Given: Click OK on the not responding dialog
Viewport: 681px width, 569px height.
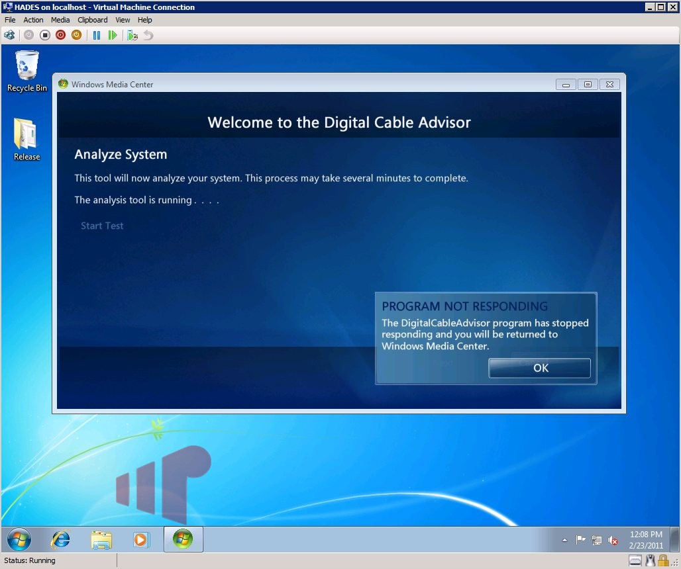Looking at the screenshot, I should point(539,368).
